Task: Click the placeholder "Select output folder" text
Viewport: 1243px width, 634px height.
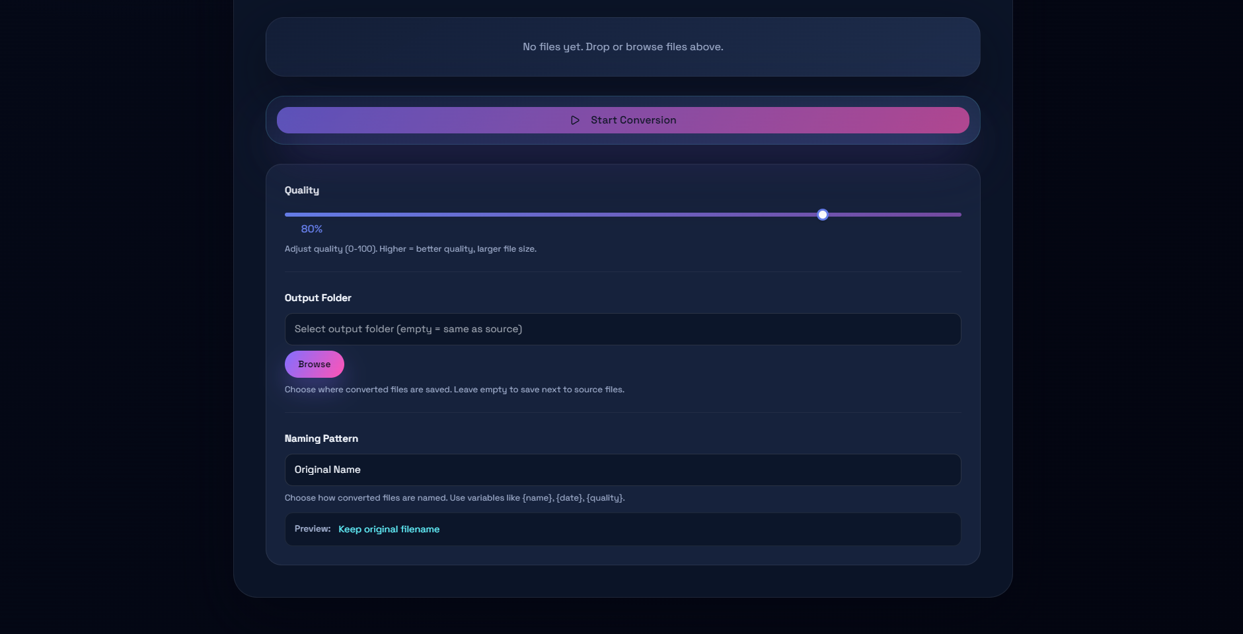Action: tap(408, 329)
